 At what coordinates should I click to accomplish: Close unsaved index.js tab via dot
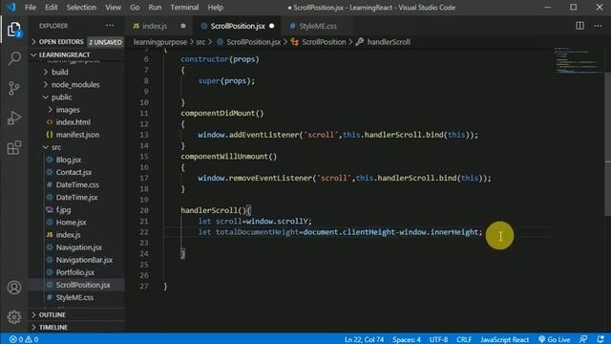point(183,26)
